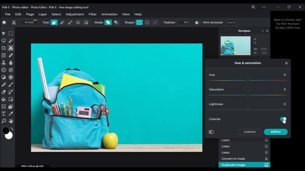Choose the shape mask tool option
Image resolution: width=305 pixels, height=171 pixels.
tap(54, 22)
